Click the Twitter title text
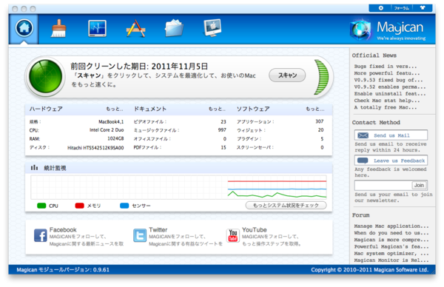The width and height of the screenshot is (444, 287). (x=158, y=230)
